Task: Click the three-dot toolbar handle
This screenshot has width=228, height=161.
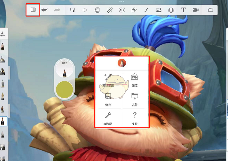Action: pos(122,2)
